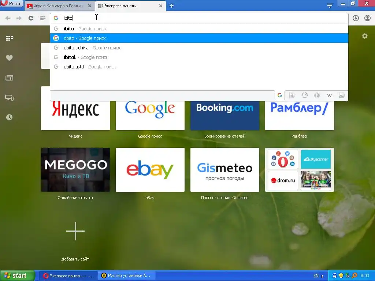The width and height of the screenshot is (375, 281).
Task: Open the MEGOGO speed dial tile
Action: pos(75,170)
